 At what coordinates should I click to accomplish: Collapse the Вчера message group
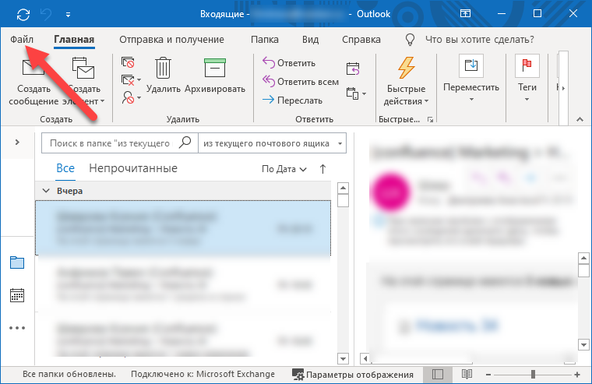[44, 191]
